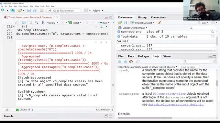Screen dimensions: 220x123
Task: Open Find/Replace magnifier in editor
Action: pos(37,23)
